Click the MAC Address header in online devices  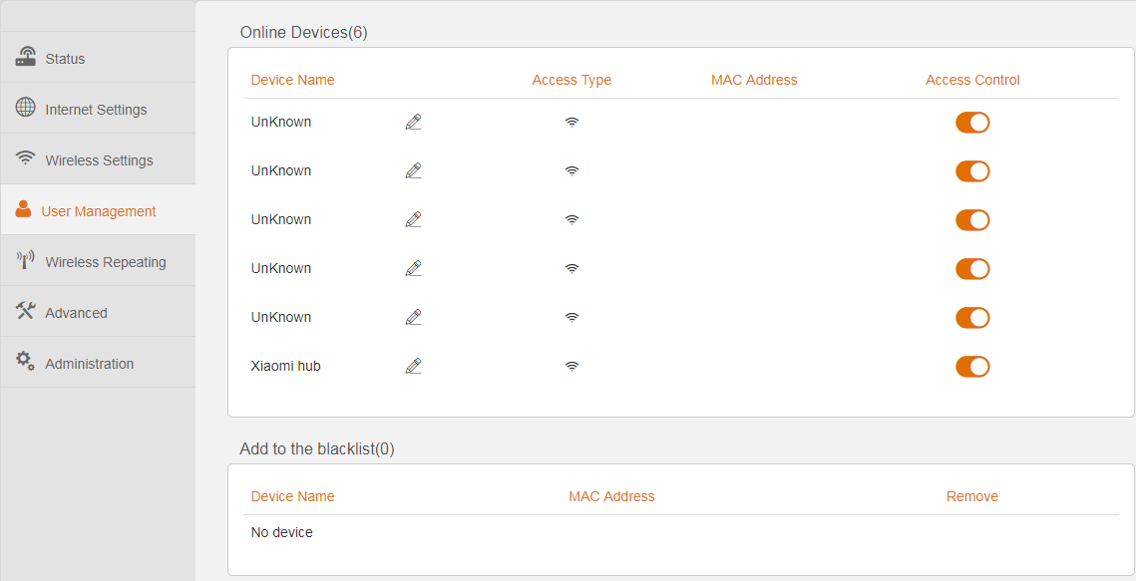point(754,81)
